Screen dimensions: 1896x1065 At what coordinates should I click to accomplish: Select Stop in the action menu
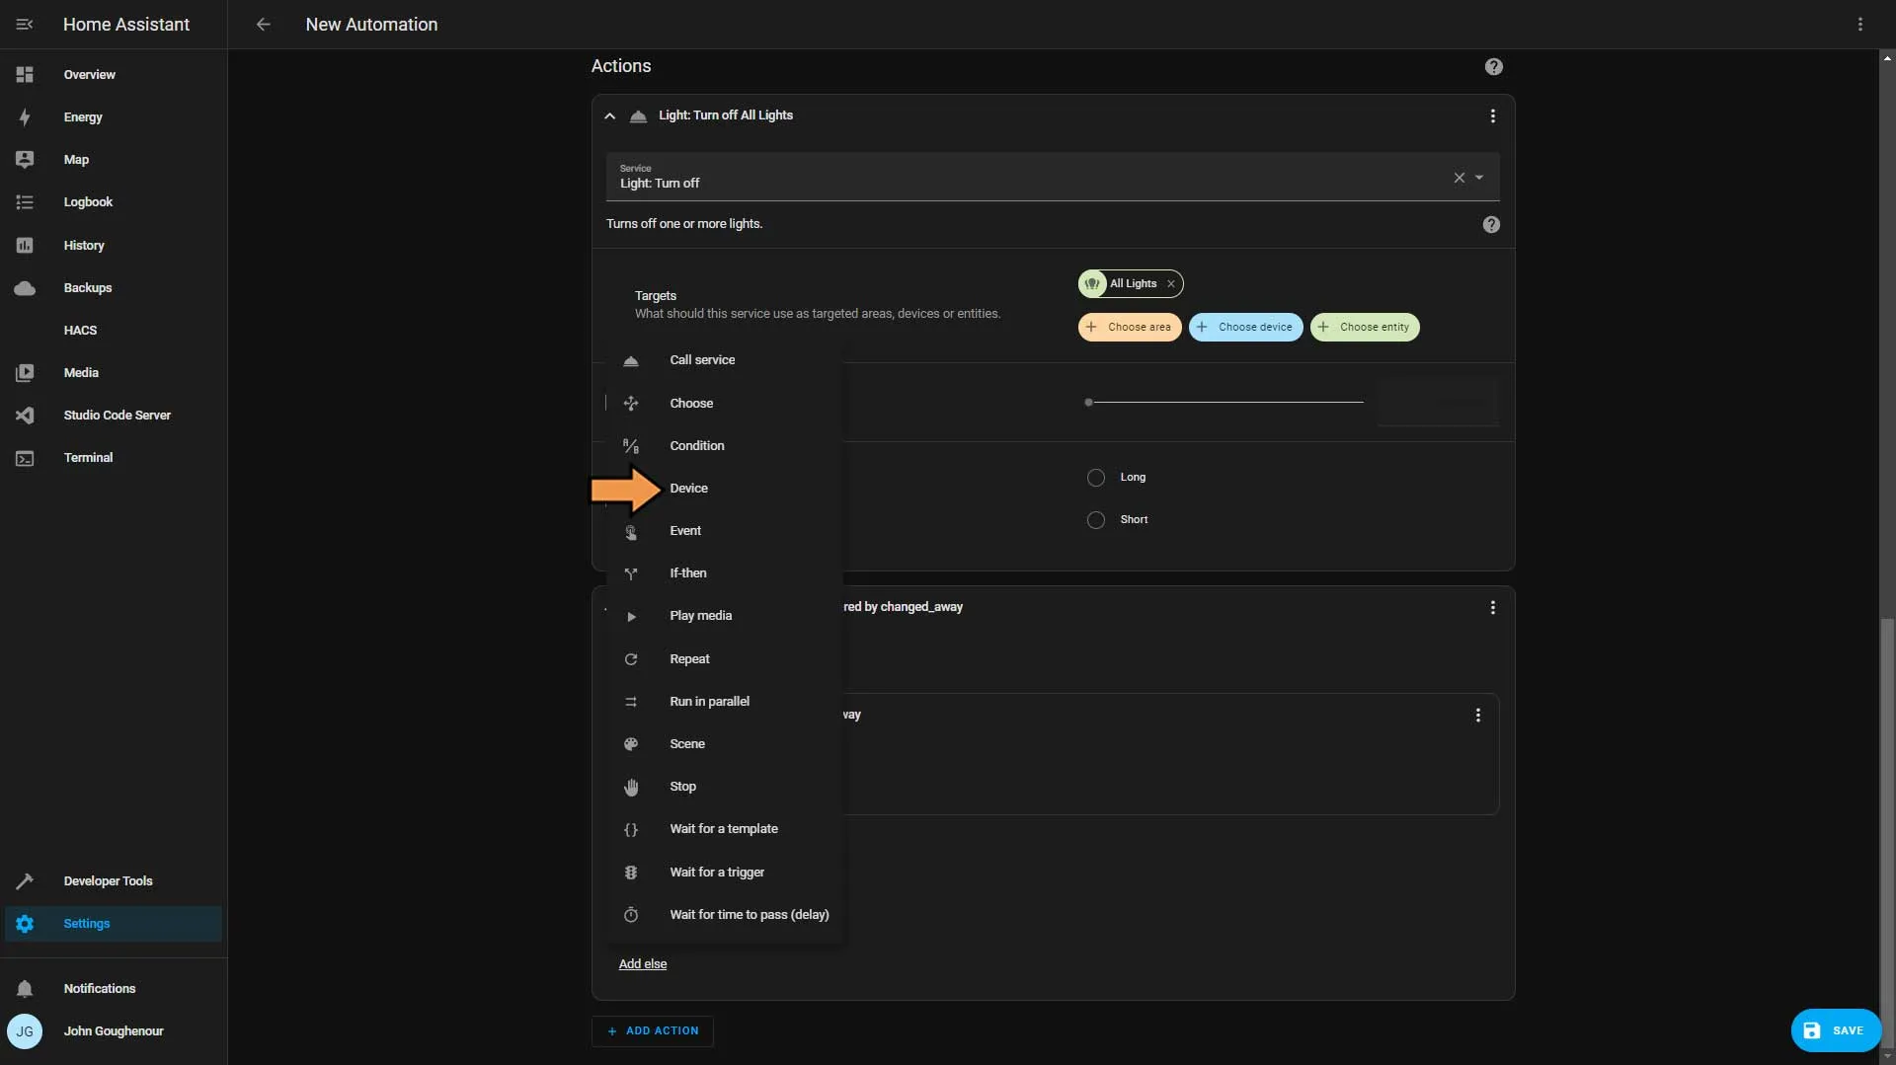tap(725, 786)
